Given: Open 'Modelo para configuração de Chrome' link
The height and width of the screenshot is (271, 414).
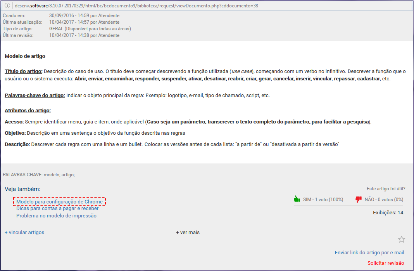Looking at the screenshot, I should tap(59, 202).
